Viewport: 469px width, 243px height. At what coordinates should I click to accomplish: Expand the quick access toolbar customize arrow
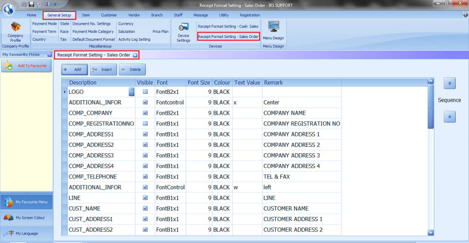point(55,5)
